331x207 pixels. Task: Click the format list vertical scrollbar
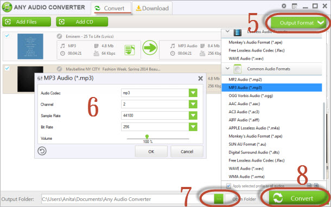pyautogui.click(x=324, y=140)
